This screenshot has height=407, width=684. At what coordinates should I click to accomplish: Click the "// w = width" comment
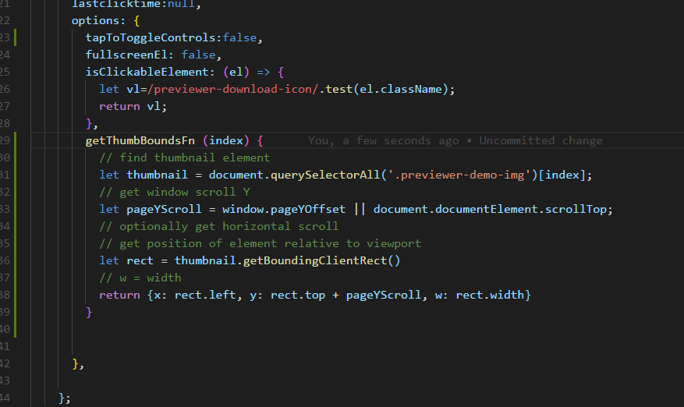pos(140,278)
